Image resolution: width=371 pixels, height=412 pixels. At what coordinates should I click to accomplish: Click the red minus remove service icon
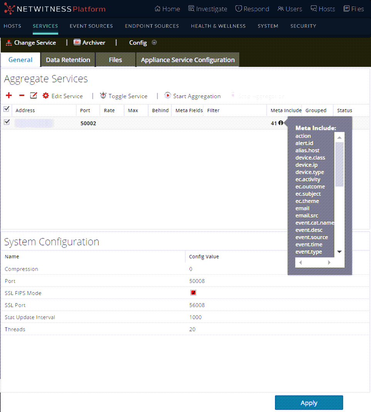[22, 96]
